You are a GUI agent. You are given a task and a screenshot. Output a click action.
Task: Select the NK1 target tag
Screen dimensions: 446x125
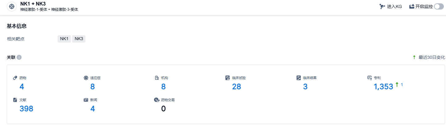pos(64,39)
